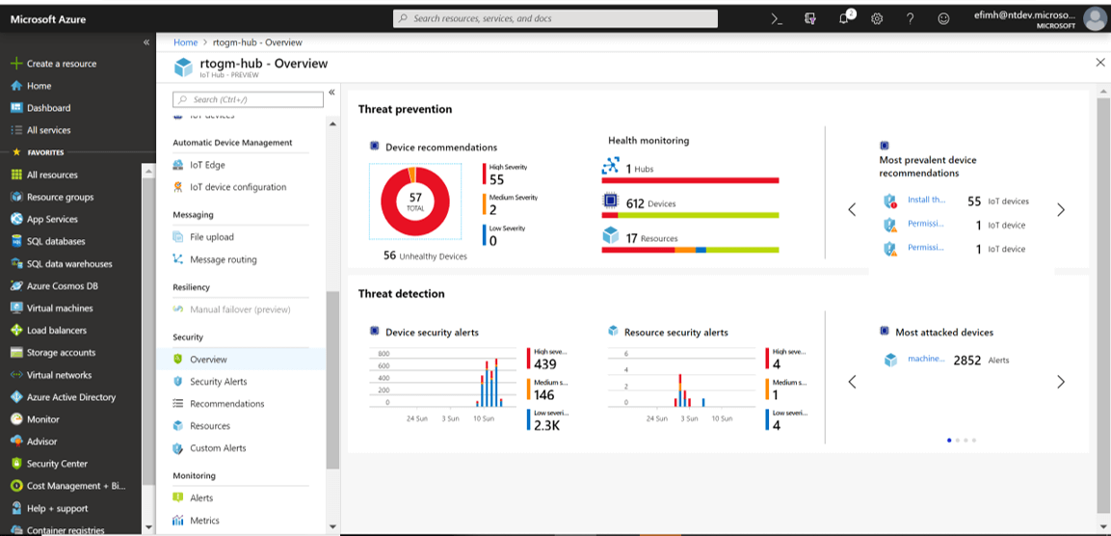Click the first carousel pagination dot
The width and height of the screenshot is (1111, 536).
click(x=949, y=440)
